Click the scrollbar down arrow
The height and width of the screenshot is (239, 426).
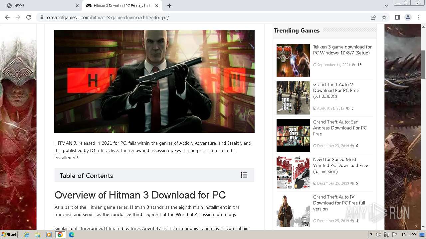click(423, 227)
